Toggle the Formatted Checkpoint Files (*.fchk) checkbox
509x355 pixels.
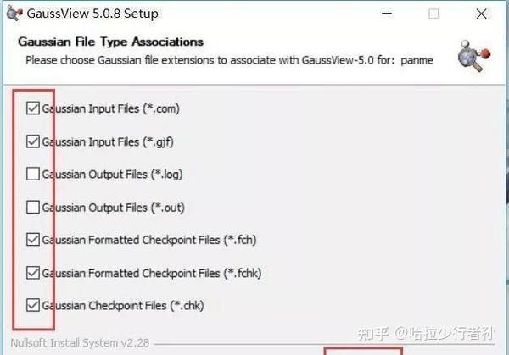point(33,273)
